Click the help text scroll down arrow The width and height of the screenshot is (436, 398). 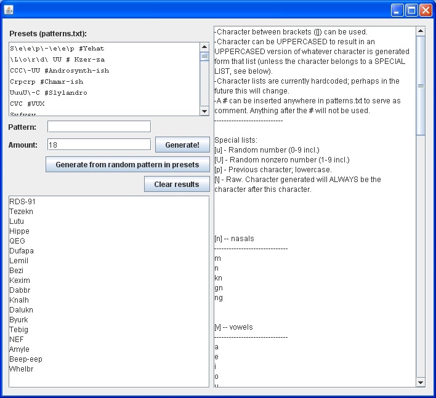[421, 382]
